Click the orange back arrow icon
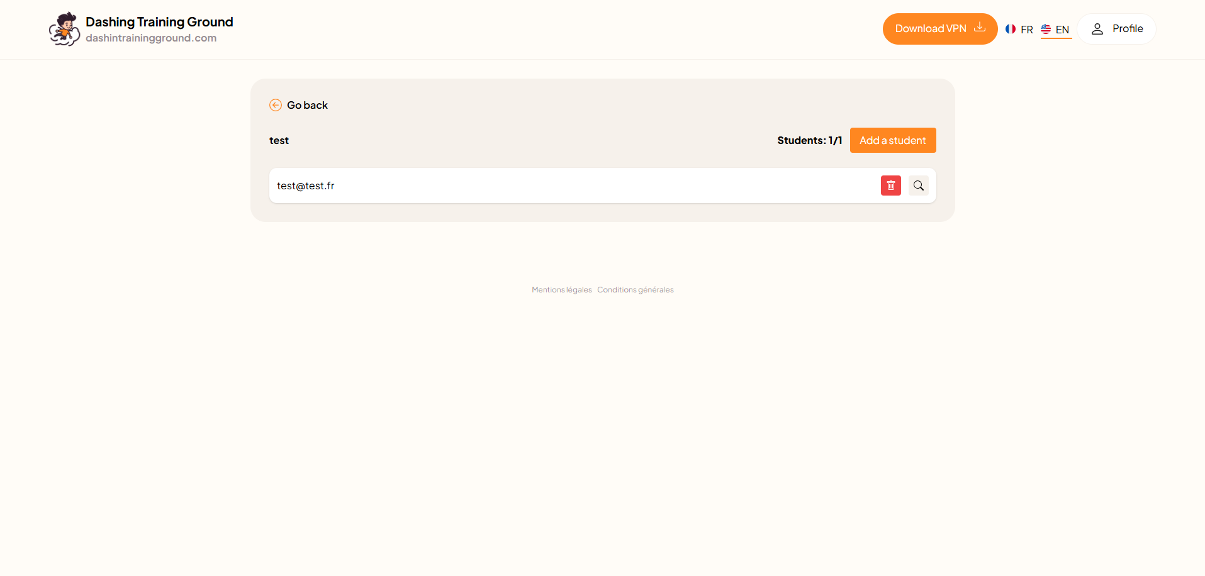The width and height of the screenshot is (1205, 576). pyautogui.click(x=276, y=105)
